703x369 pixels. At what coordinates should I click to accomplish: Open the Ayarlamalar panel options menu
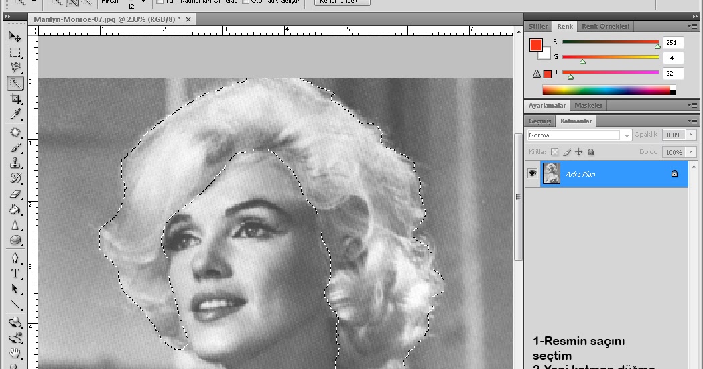click(693, 105)
